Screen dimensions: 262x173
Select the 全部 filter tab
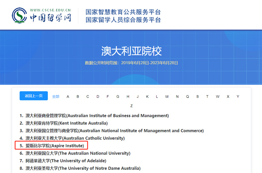56,96
